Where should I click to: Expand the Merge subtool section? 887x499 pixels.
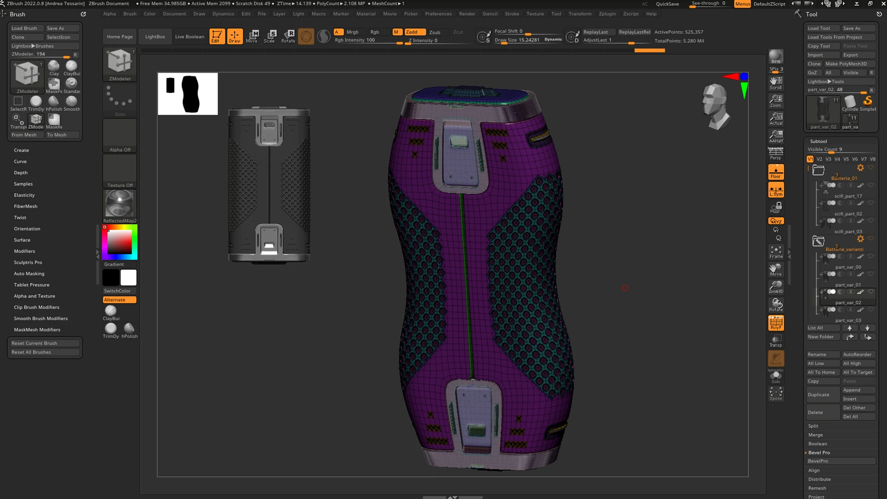pos(815,435)
